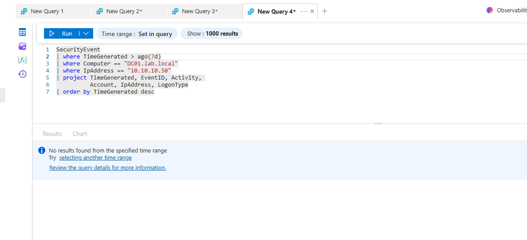Click the SecurityEvent line in editor
The width and height of the screenshot is (527, 240).
point(78,49)
